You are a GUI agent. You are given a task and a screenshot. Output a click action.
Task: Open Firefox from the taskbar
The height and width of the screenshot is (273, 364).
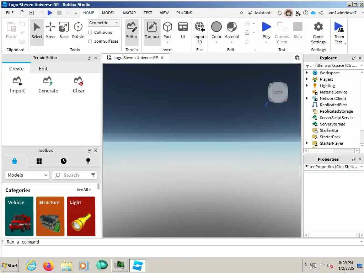[x=48, y=266]
